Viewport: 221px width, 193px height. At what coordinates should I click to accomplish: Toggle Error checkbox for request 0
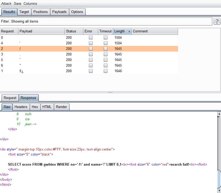[91, 37]
